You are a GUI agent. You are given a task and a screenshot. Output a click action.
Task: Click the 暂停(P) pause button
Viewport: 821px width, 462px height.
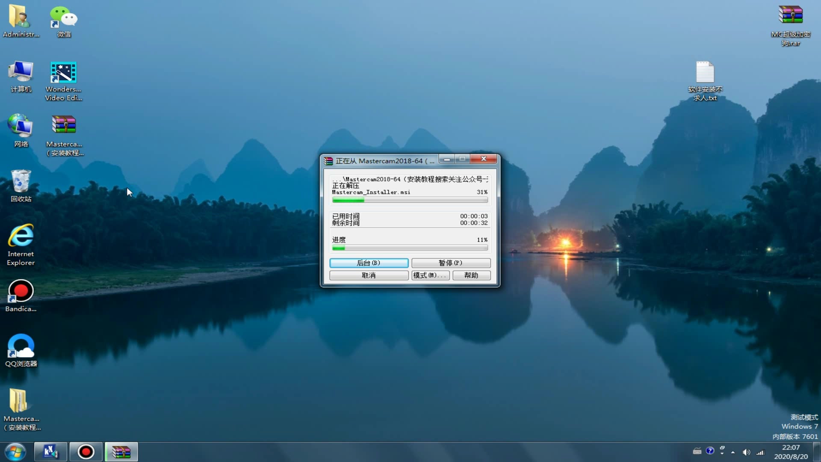451,263
